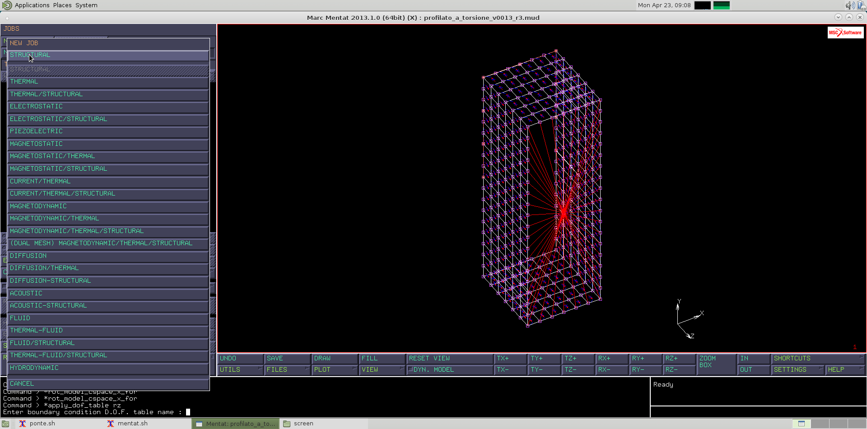Open the VIEW submenu
Viewport: 867px width, 429px height.
(382, 370)
